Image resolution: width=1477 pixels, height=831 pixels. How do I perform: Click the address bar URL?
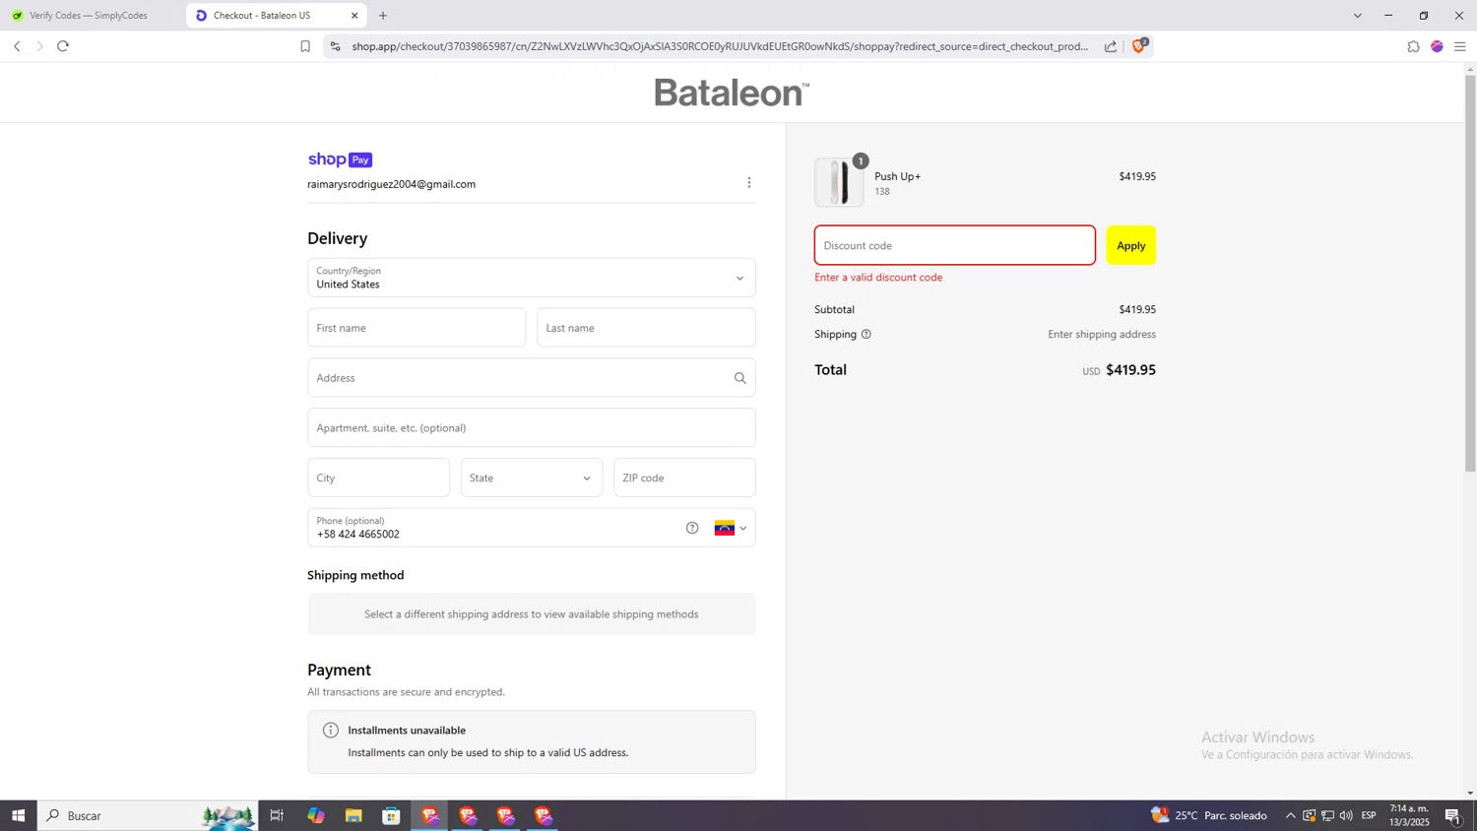point(720,46)
